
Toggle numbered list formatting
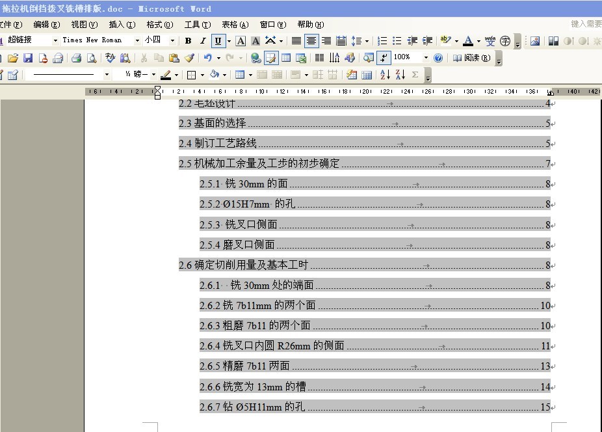pyautogui.click(x=382, y=41)
